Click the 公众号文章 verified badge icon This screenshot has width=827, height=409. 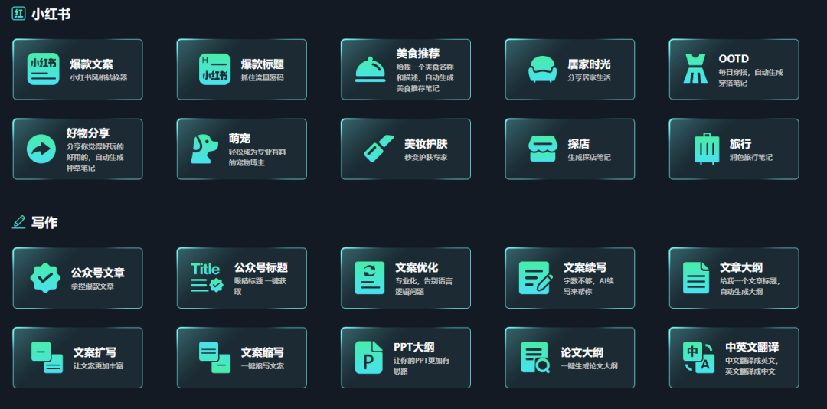45,278
